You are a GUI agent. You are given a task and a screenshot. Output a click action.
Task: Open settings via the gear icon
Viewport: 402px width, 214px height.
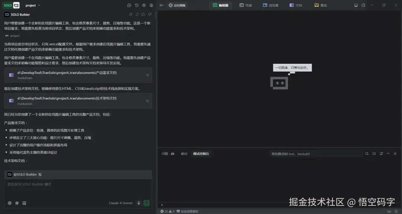coord(144,5)
